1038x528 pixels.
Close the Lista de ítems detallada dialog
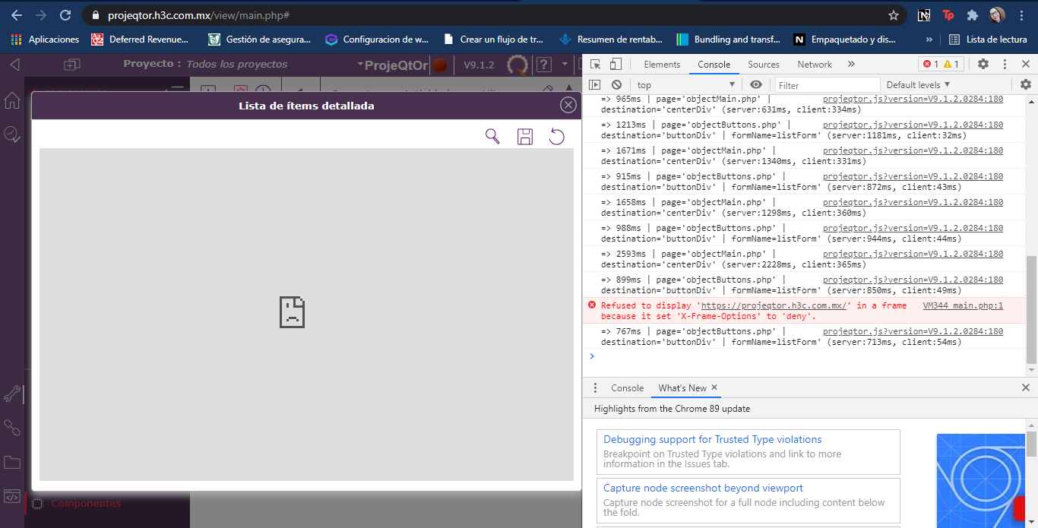point(568,106)
